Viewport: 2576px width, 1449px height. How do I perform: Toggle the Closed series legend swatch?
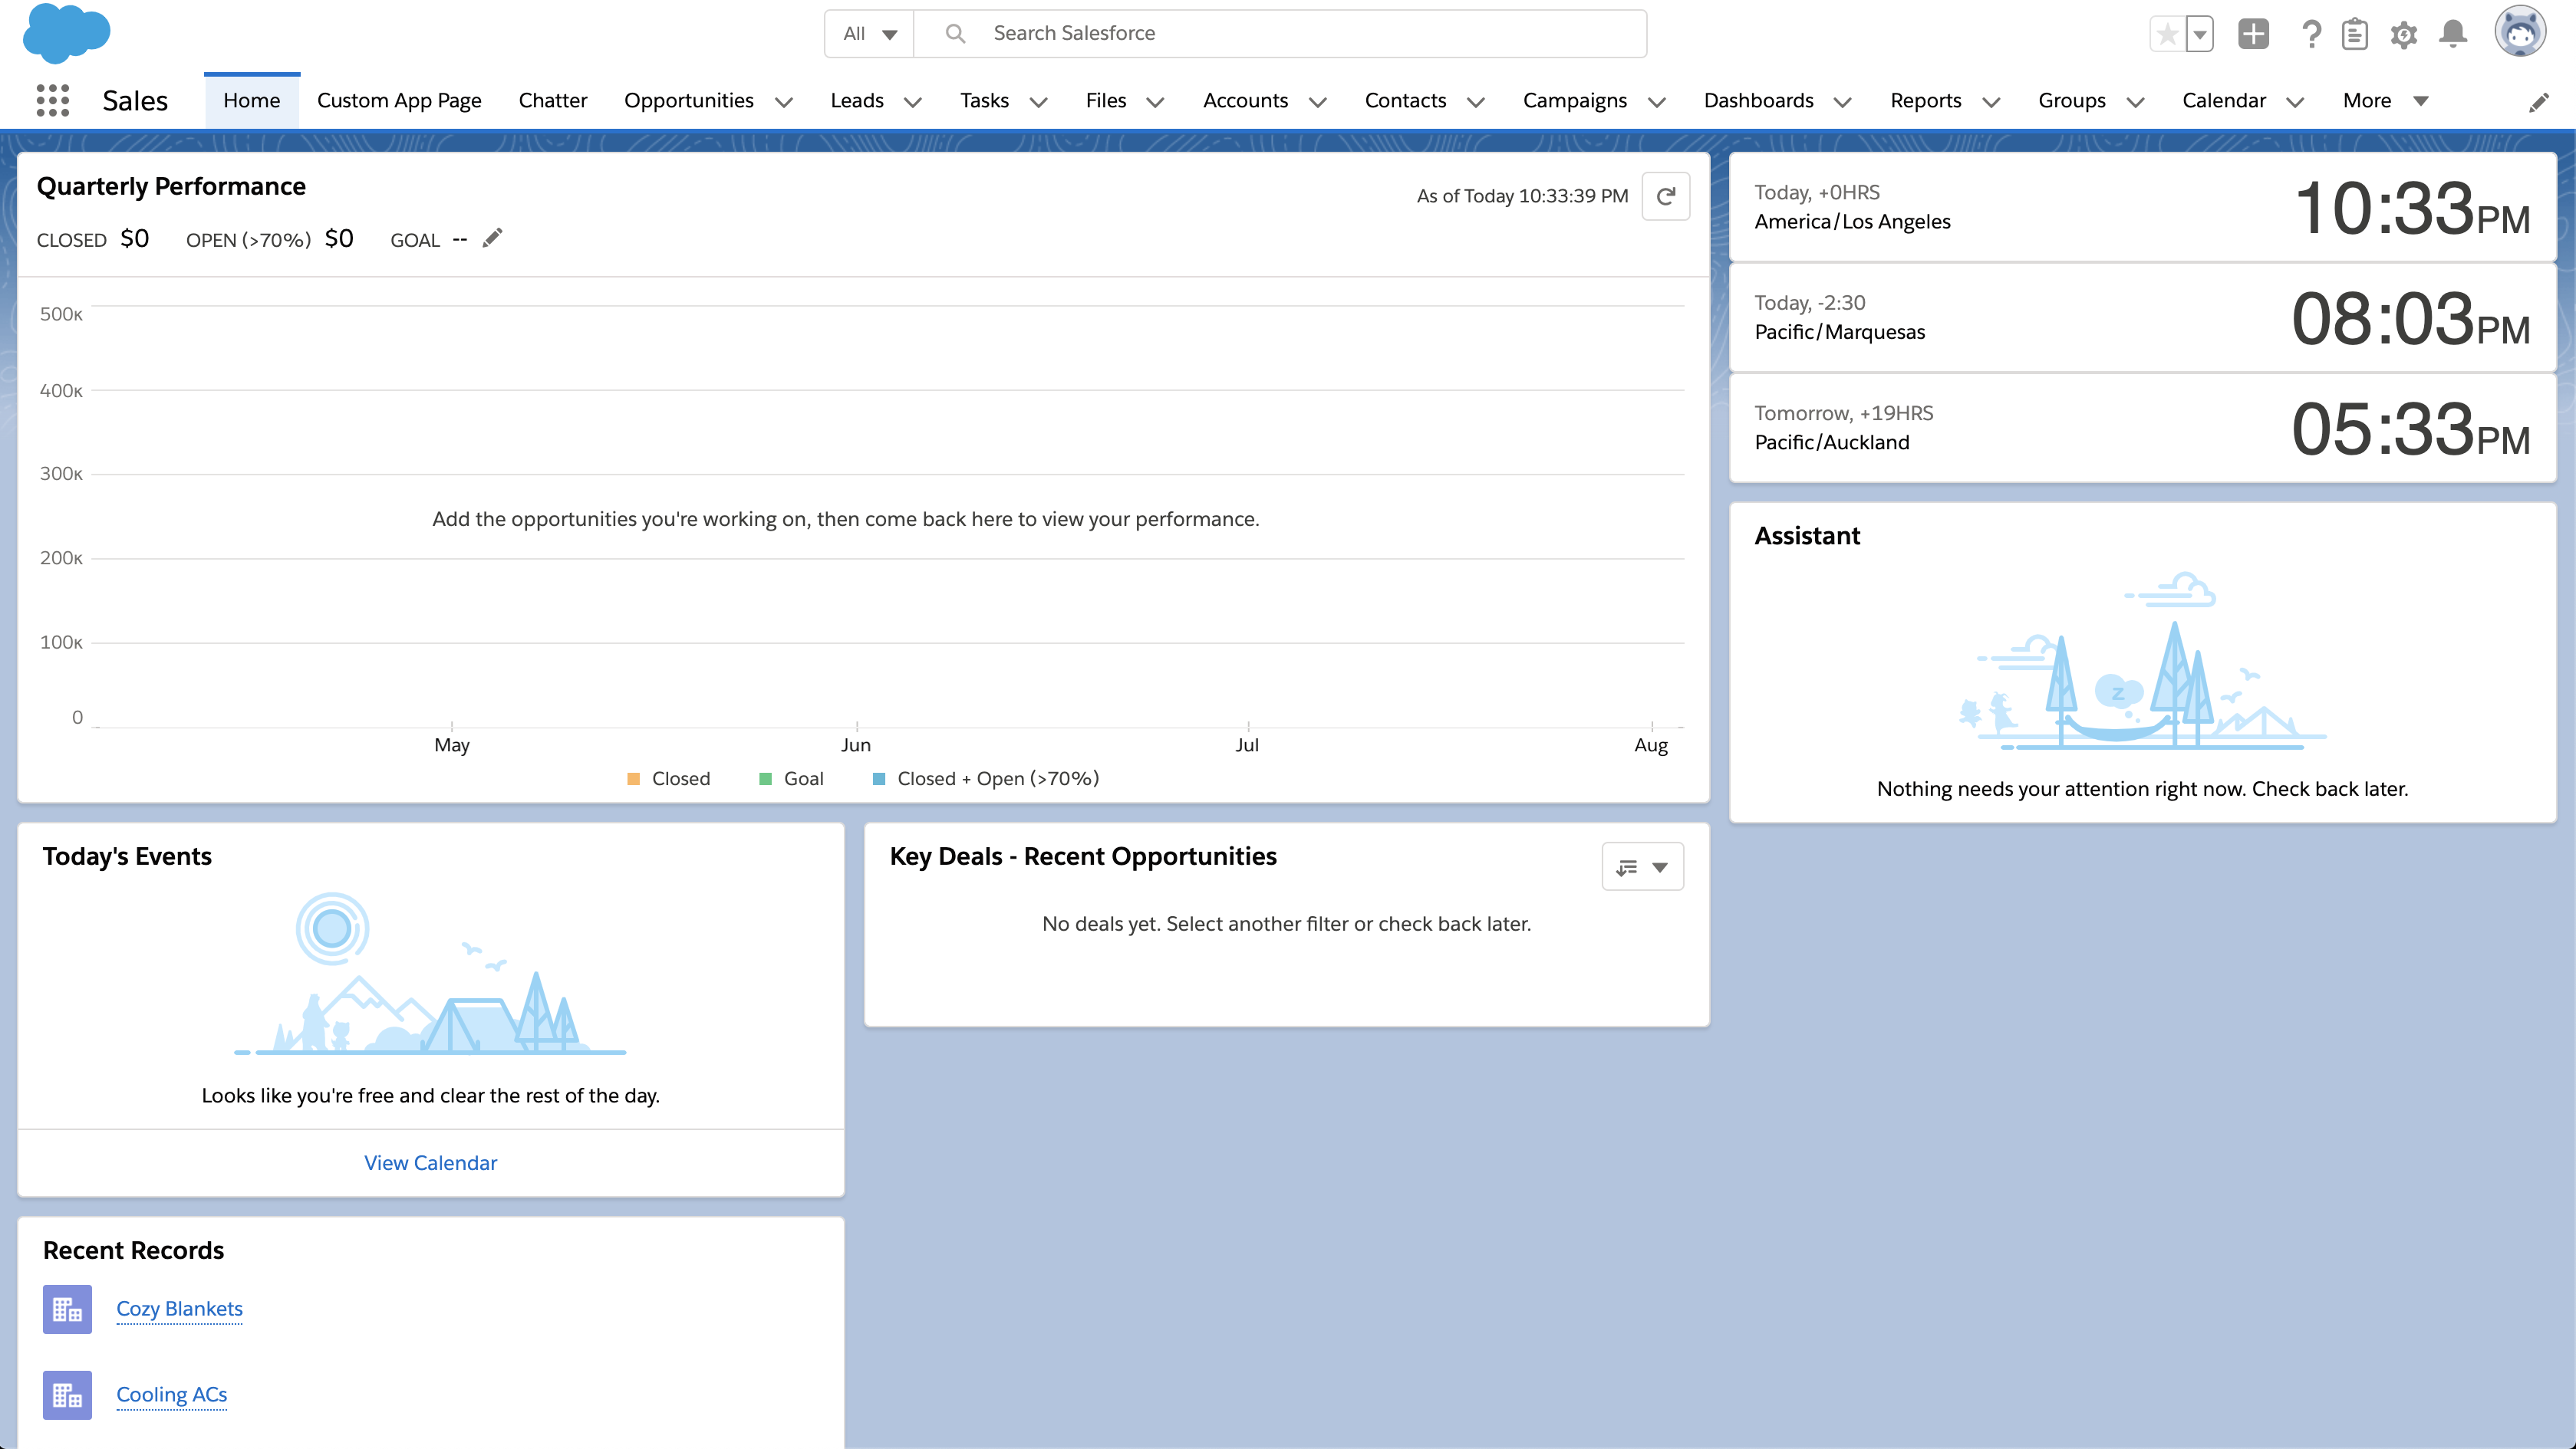pos(633,778)
